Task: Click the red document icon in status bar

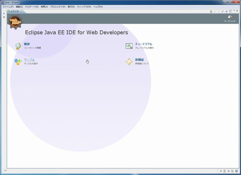Action: [x=225, y=171]
